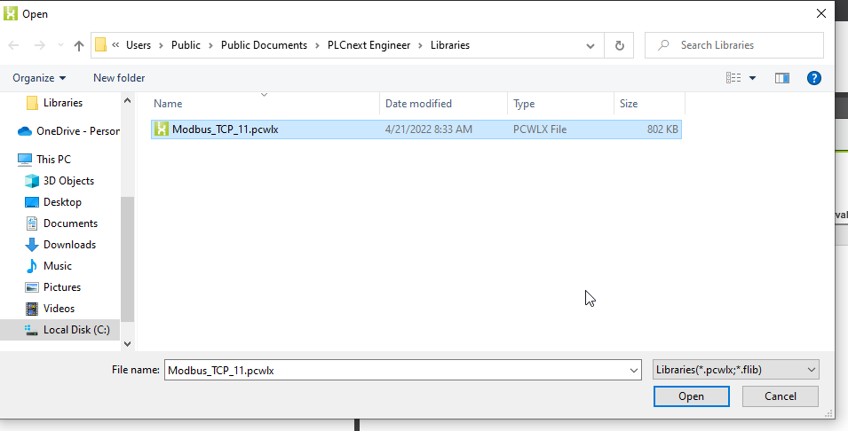The width and height of the screenshot is (848, 431).
Task: Click the Forward navigation arrow
Action: (x=39, y=45)
